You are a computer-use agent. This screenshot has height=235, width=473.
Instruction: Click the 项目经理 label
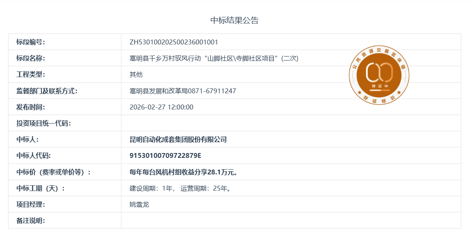(x=30, y=204)
